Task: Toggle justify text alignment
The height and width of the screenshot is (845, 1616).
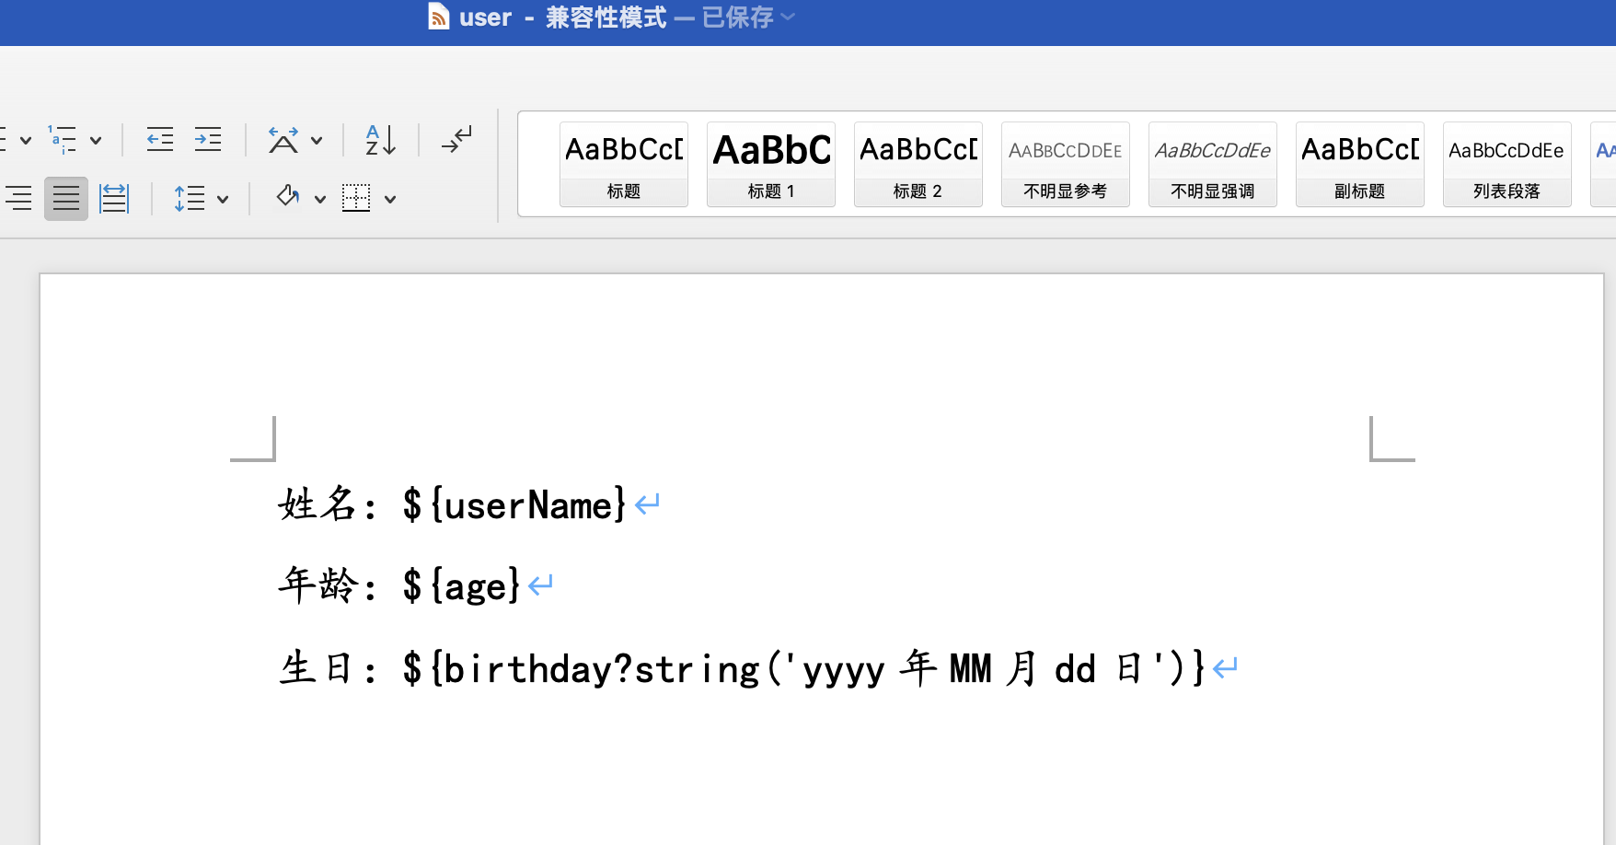Action: click(x=66, y=198)
